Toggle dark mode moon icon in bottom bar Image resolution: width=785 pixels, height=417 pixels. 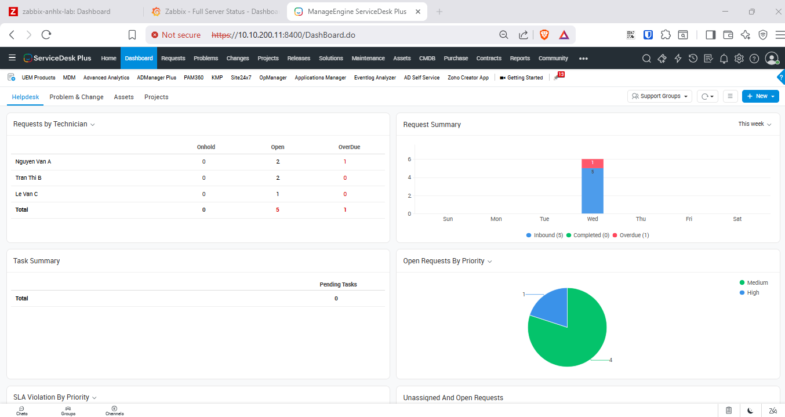750,411
